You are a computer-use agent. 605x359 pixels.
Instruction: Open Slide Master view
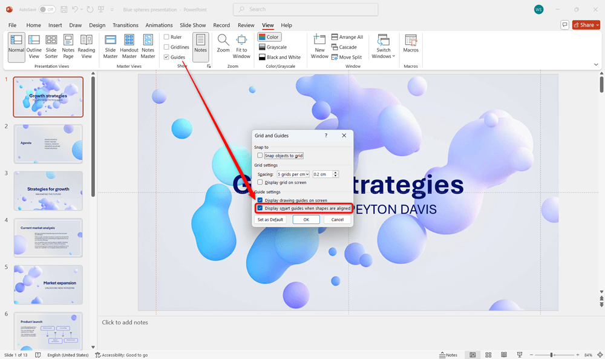click(110, 44)
